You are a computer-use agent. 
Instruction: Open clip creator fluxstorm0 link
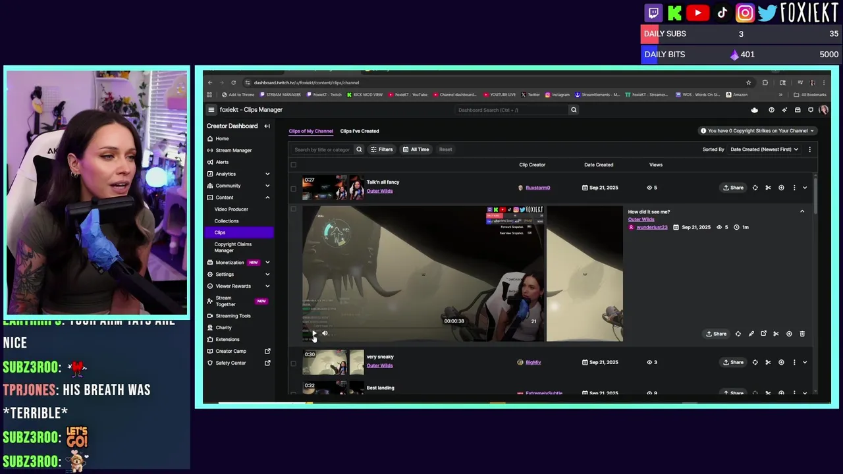[538, 188]
